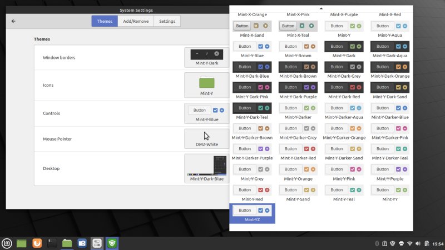Click the green shield icon in the taskbar
This screenshot has height=250, width=445.
pos(112,243)
